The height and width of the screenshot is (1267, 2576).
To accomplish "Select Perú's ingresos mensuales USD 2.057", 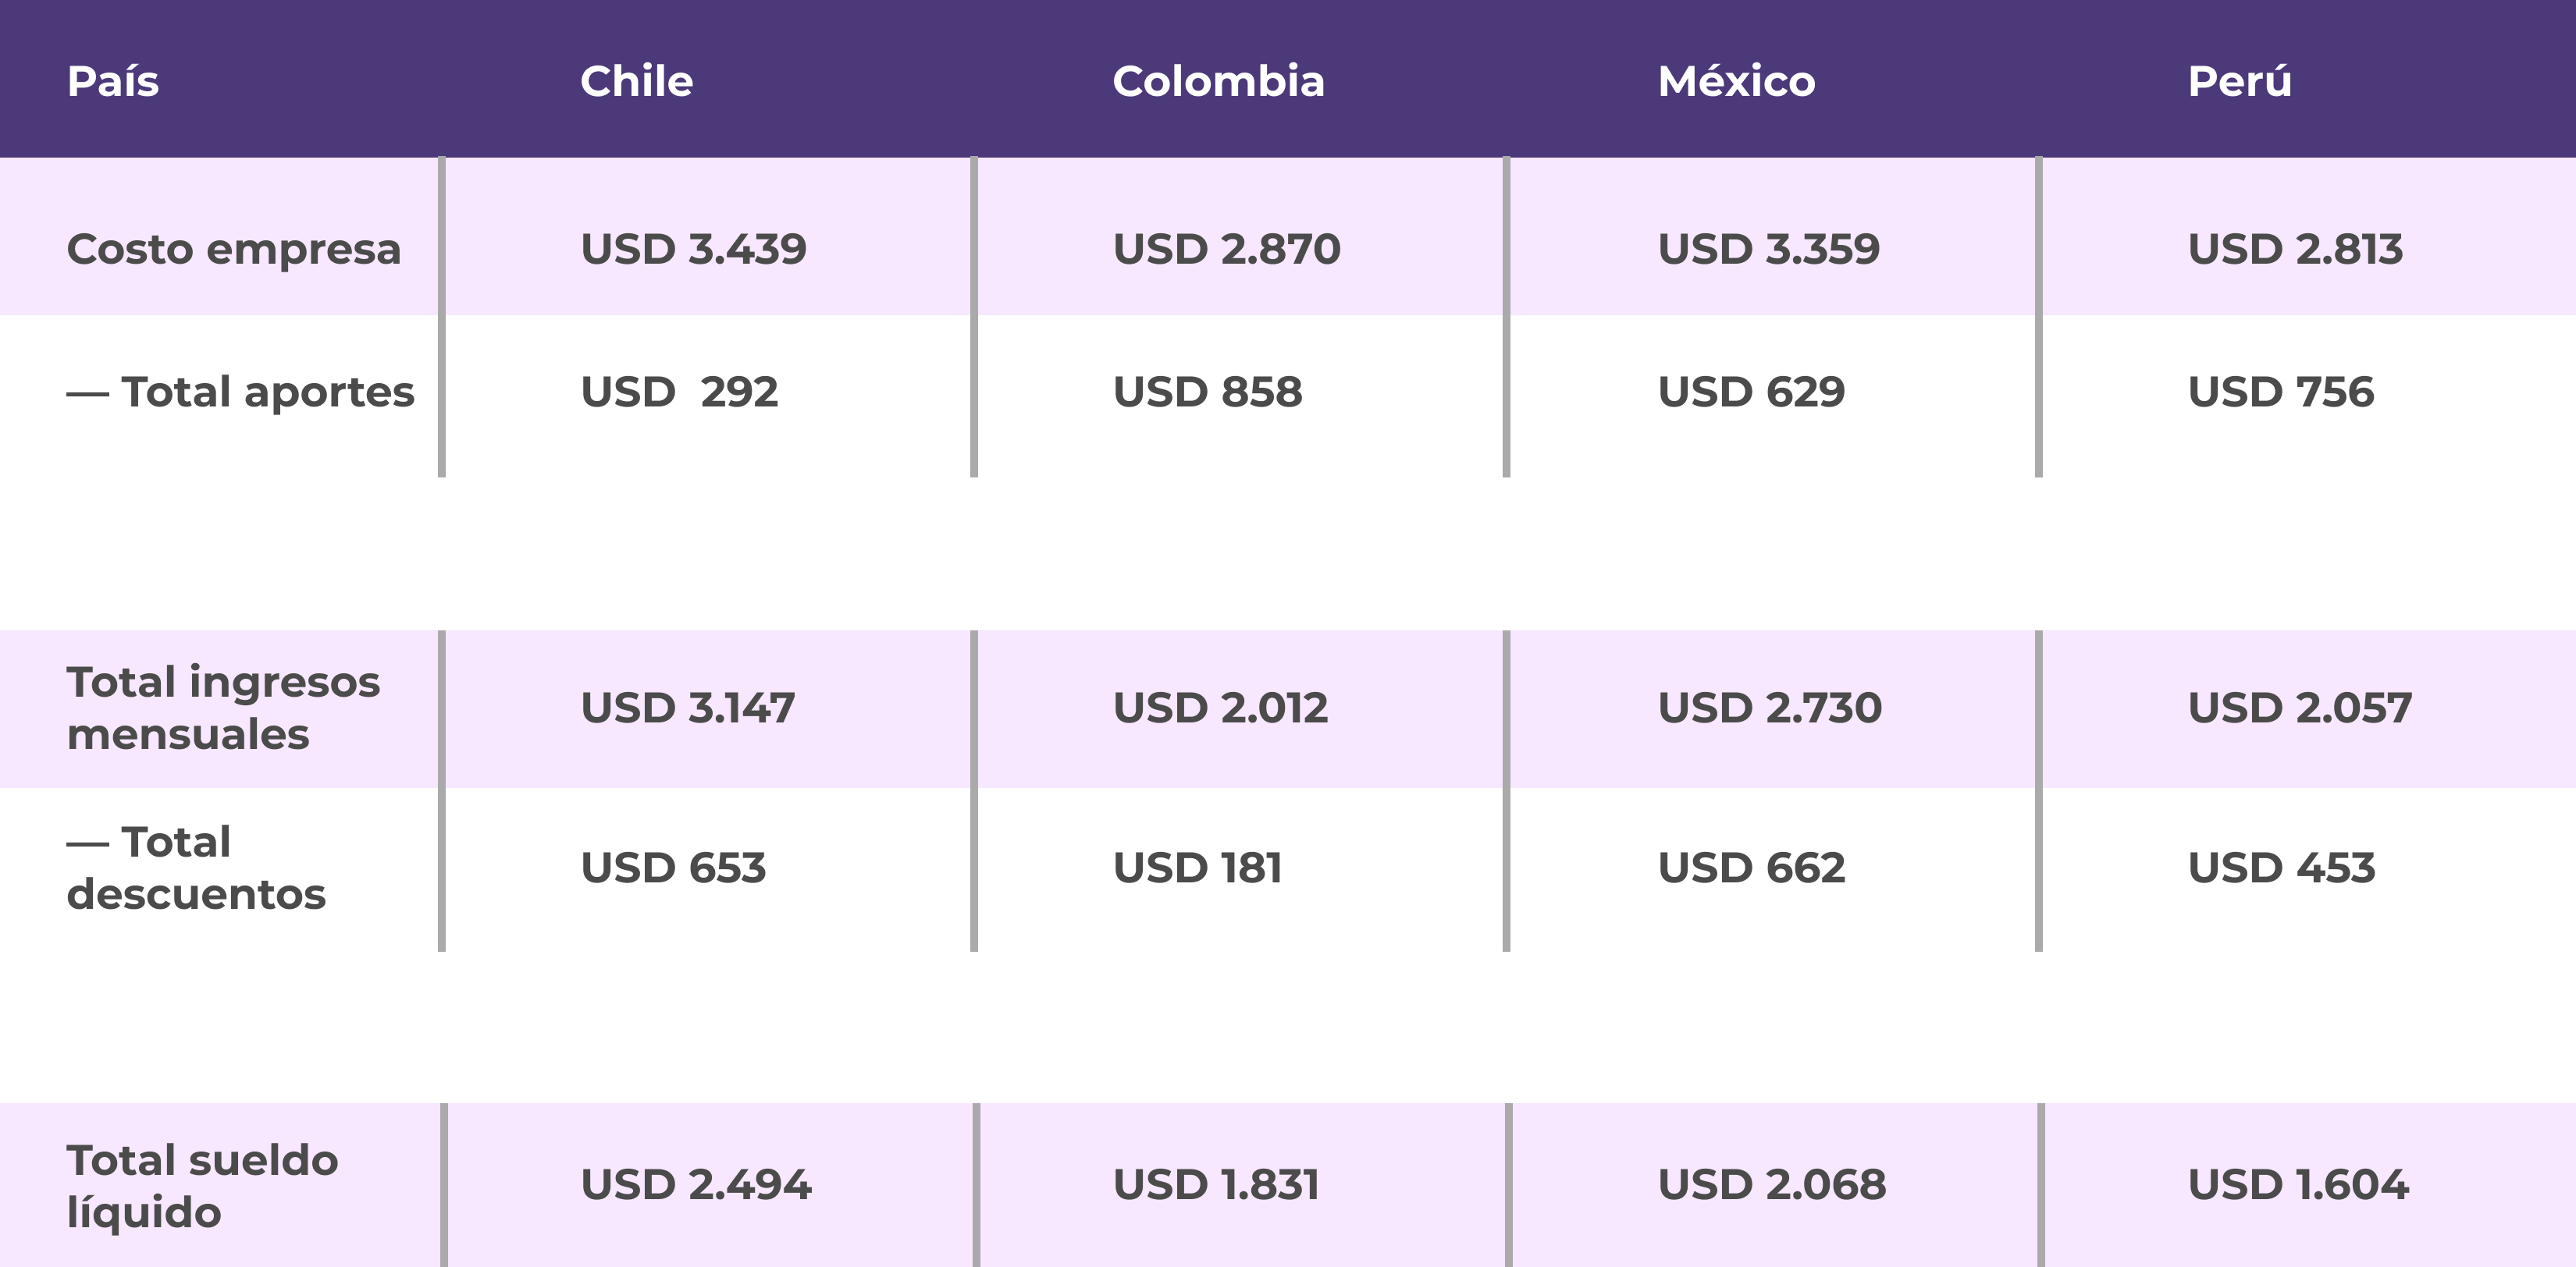I will (x=2299, y=708).
